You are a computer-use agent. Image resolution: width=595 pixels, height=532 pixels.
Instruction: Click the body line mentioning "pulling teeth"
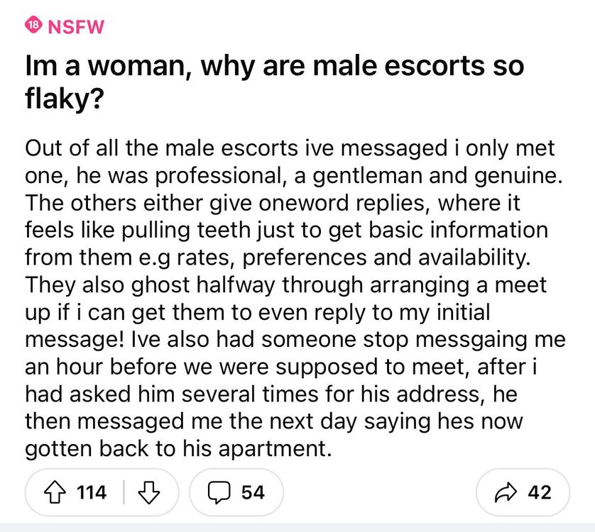pyautogui.click(x=286, y=230)
